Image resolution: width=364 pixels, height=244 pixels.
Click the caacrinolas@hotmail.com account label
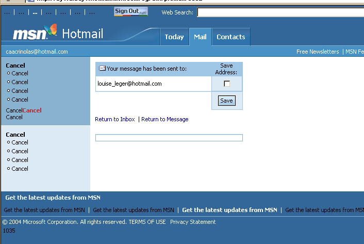tap(37, 52)
